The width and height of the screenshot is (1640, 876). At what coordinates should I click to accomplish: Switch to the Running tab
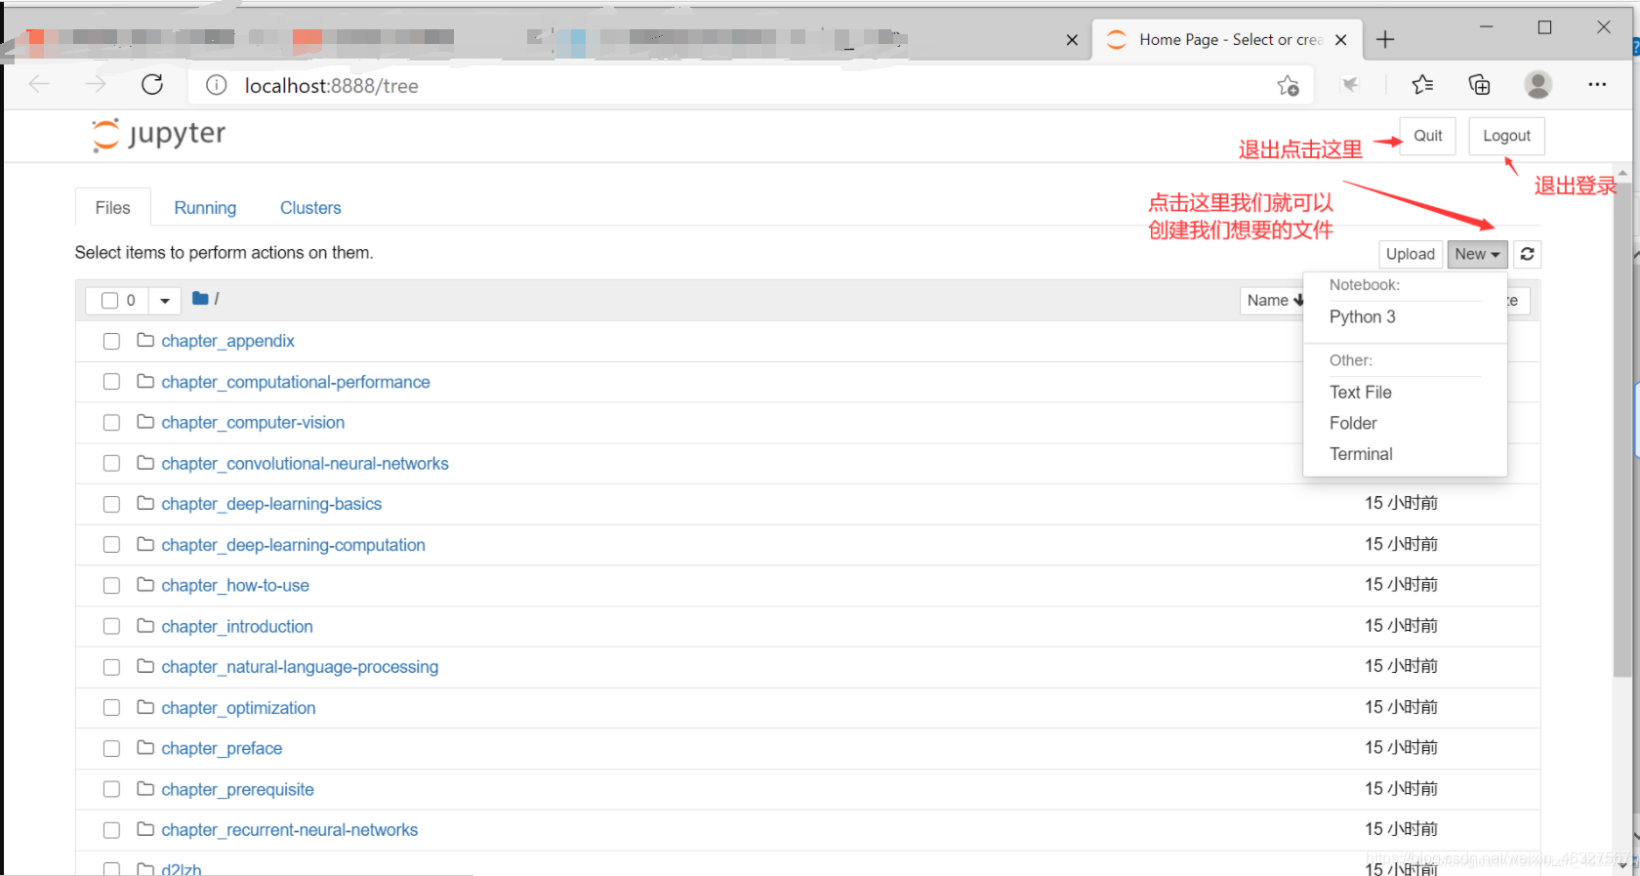click(205, 208)
